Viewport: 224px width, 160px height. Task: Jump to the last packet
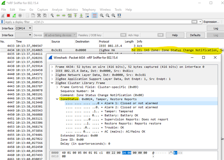[81, 15]
